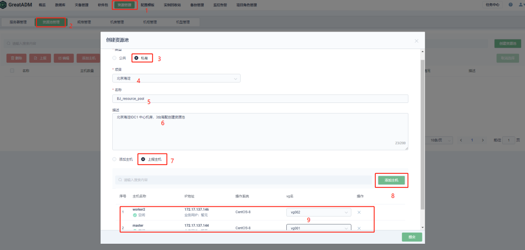
Task: Click the 删除 button in background list
Action: (x=17, y=58)
